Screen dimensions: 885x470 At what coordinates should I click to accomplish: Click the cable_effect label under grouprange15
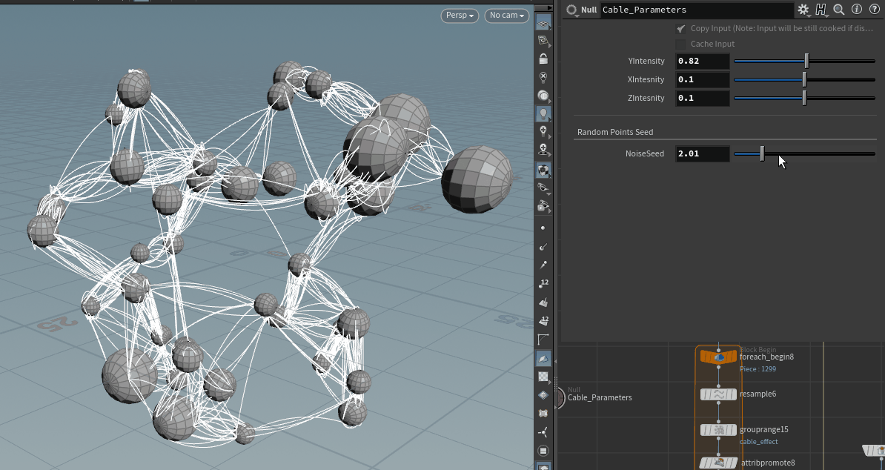[758, 442]
